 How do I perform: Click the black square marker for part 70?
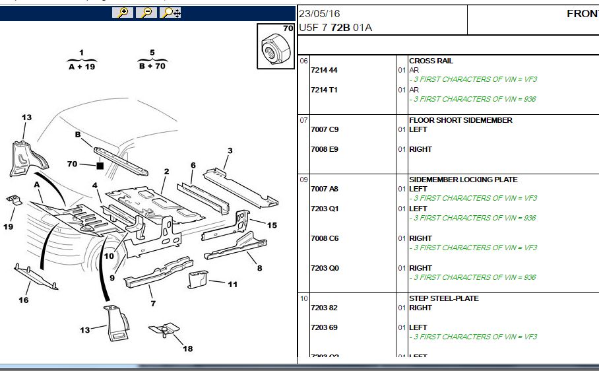100,166
